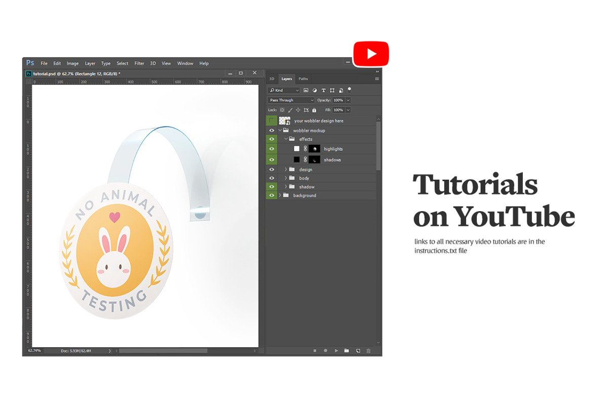The image size is (608, 405).
Task: Open the File menu
Action: pyautogui.click(x=44, y=63)
